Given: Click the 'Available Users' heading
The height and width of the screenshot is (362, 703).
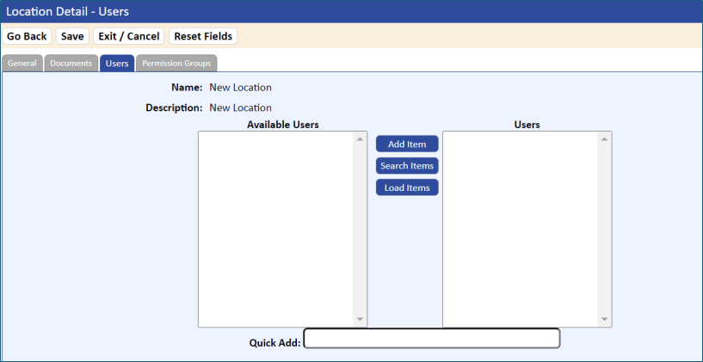Looking at the screenshot, I should 283,125.
